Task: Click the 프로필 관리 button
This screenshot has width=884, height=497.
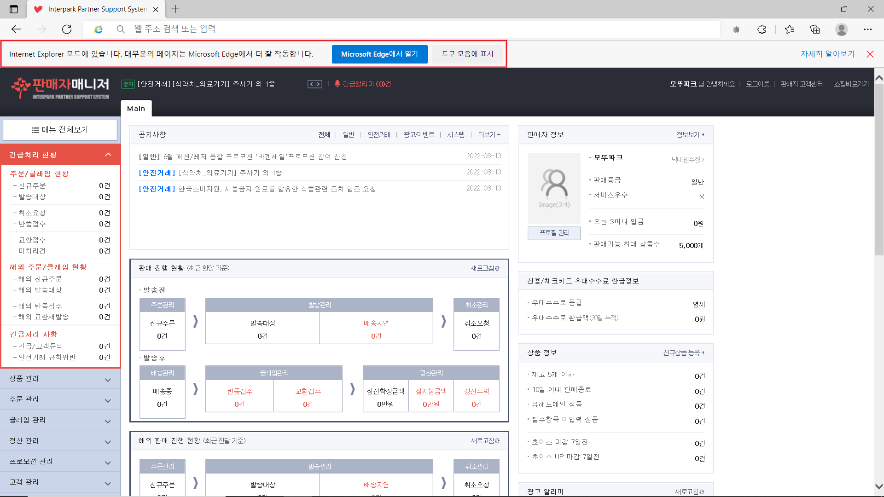Action: coord(554,233)
